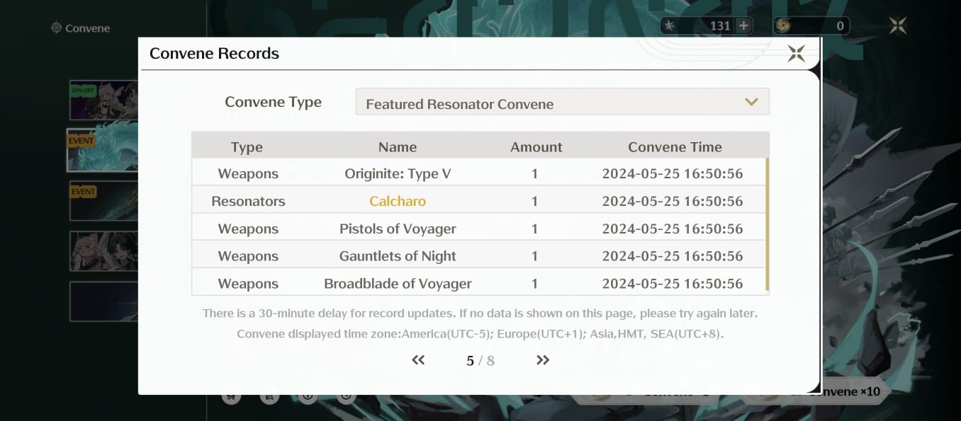Click the Type column header
Image resolution: width=961 pixels, height=421 pixels.
click(x=247, y=147)
